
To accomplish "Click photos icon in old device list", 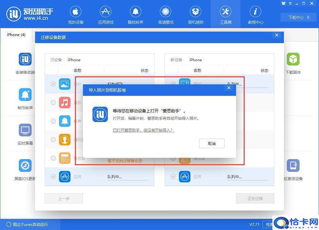I will (x=65, y=84).
